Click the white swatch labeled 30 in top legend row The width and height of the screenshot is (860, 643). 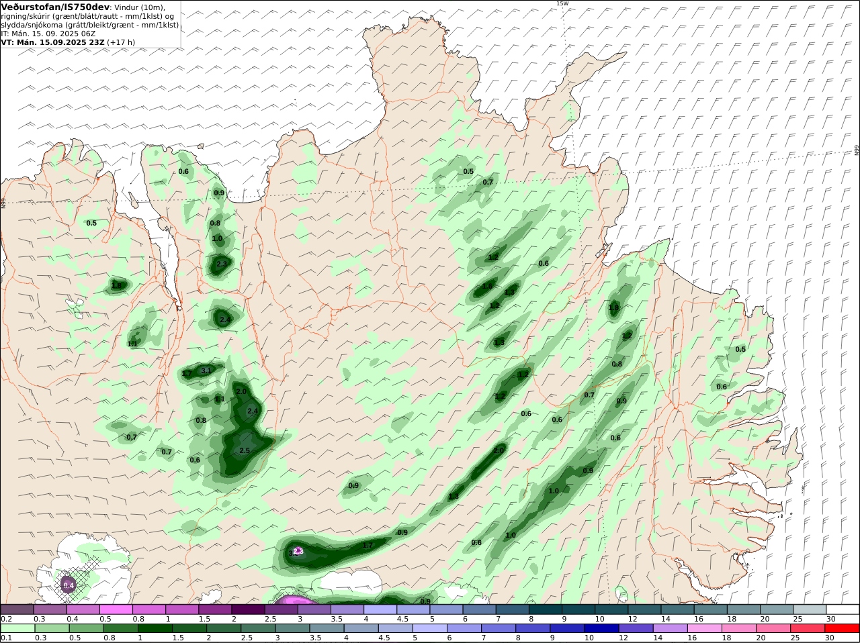pos(843,609)
